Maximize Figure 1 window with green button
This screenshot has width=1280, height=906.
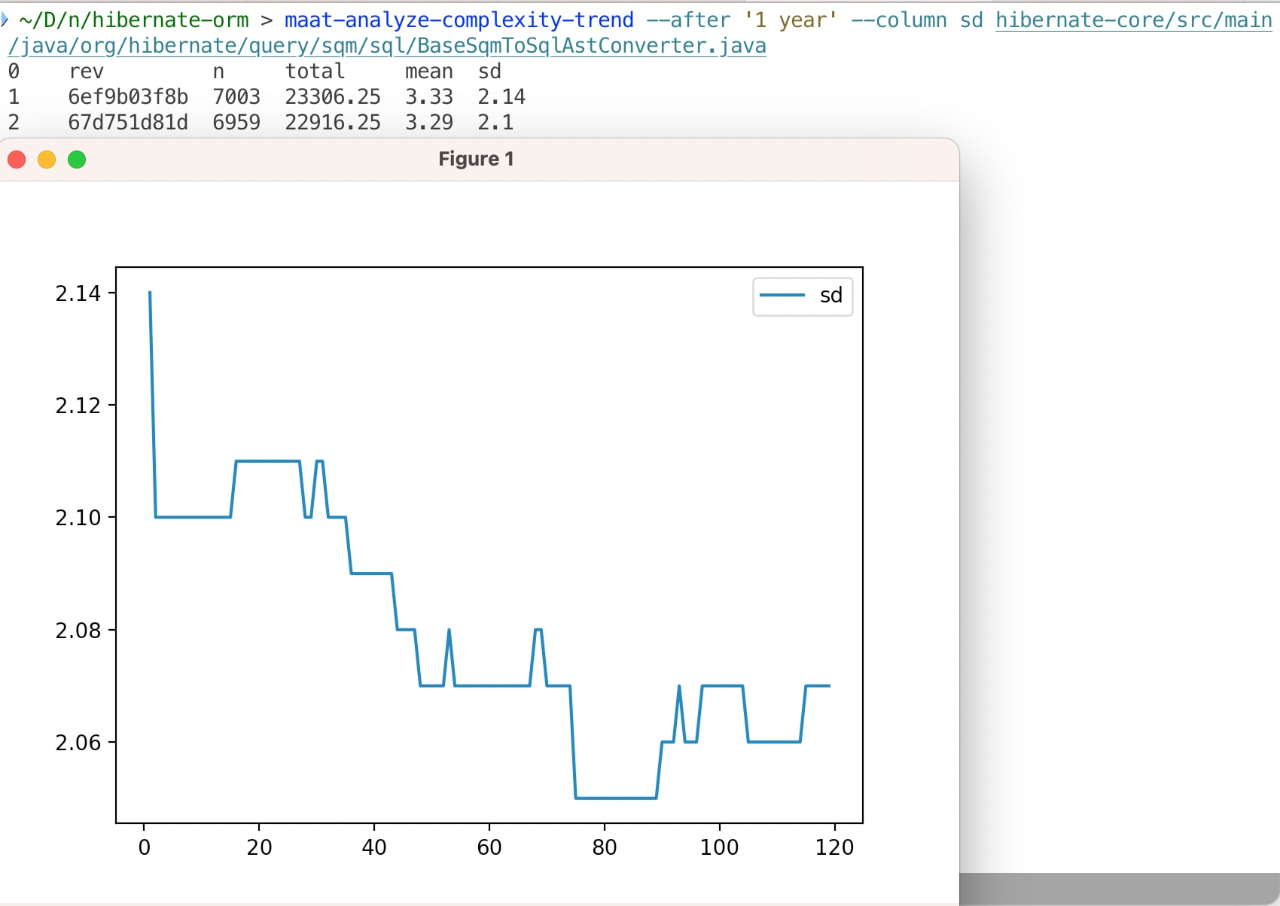click(x=77, y=160)
